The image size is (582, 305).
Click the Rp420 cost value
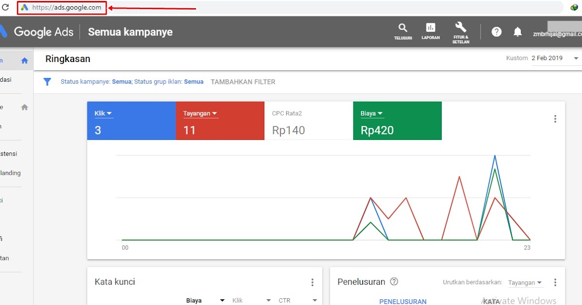(x=377, y=130)
